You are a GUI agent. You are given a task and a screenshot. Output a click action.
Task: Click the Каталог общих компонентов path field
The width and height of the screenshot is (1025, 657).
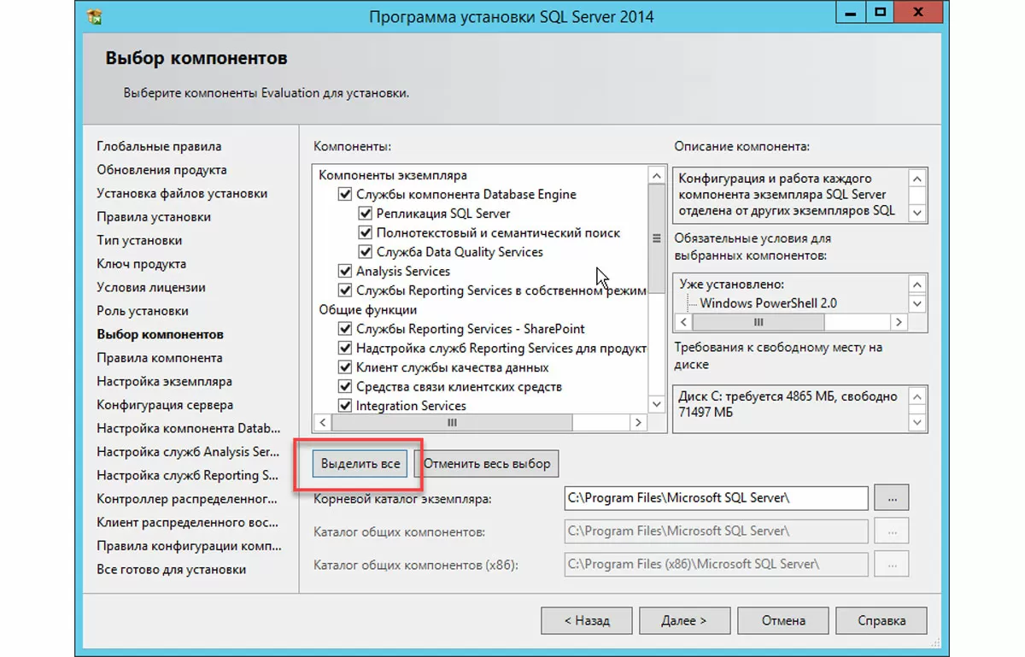coord(716,531)
